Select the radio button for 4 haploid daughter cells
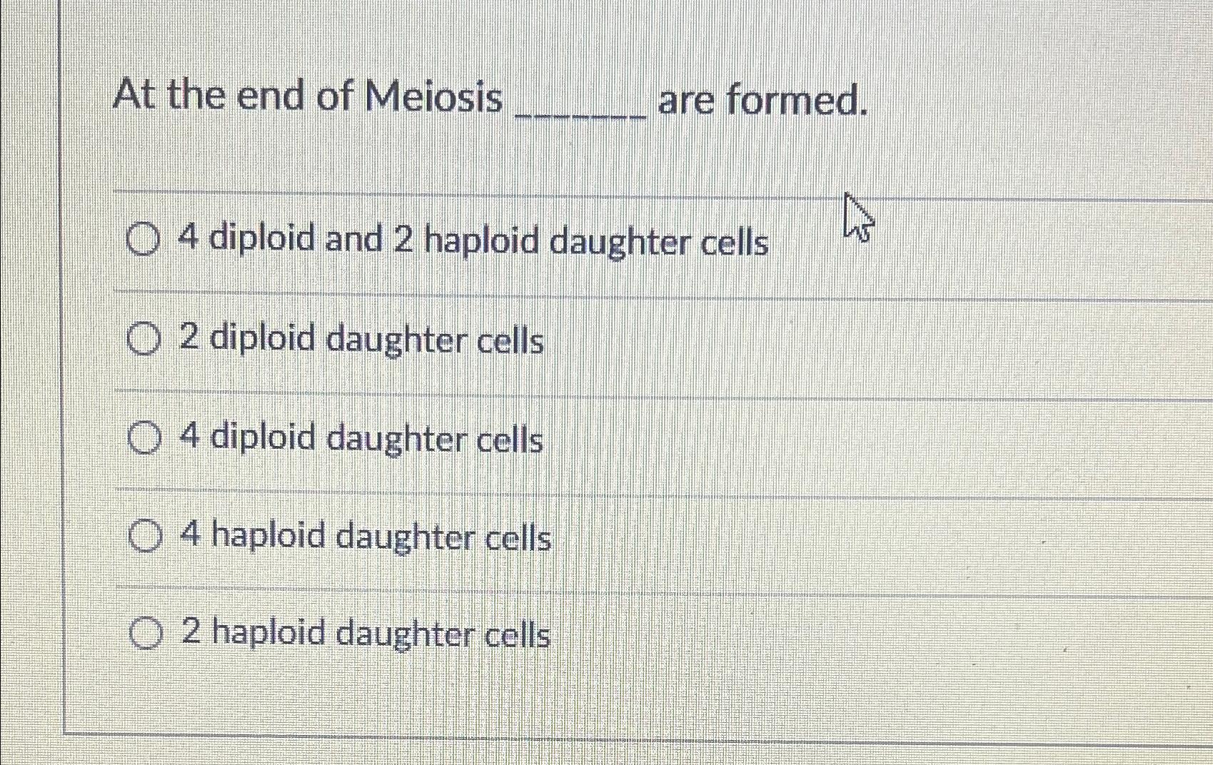 [x=145, y=536]
